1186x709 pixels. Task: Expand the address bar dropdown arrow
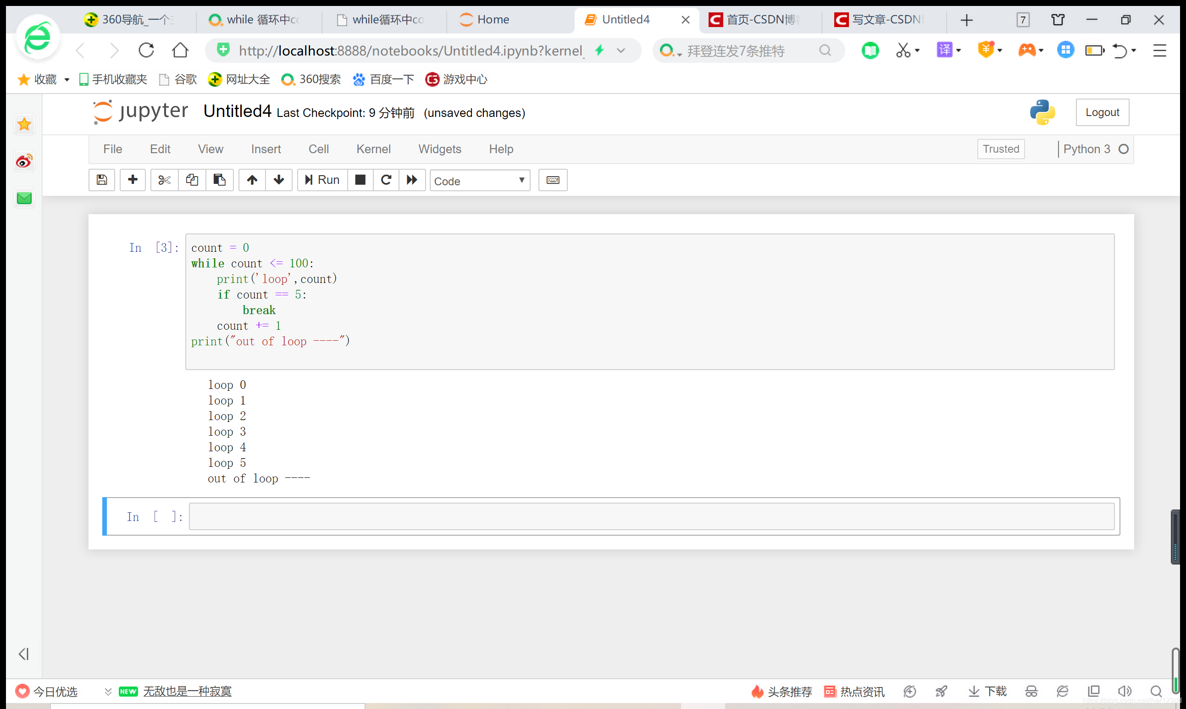[x=621, y=50]
